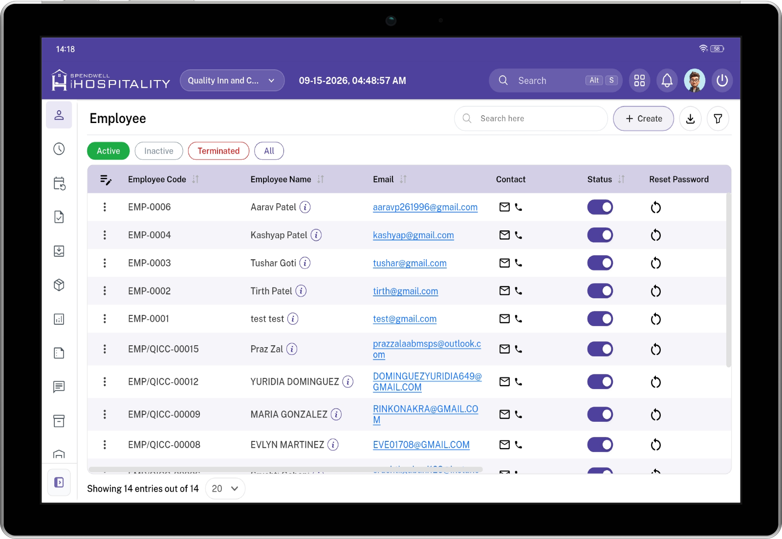This screenshot has width=782, height=539.
Task: Open the package box sidebar icon
Action: 59,285
